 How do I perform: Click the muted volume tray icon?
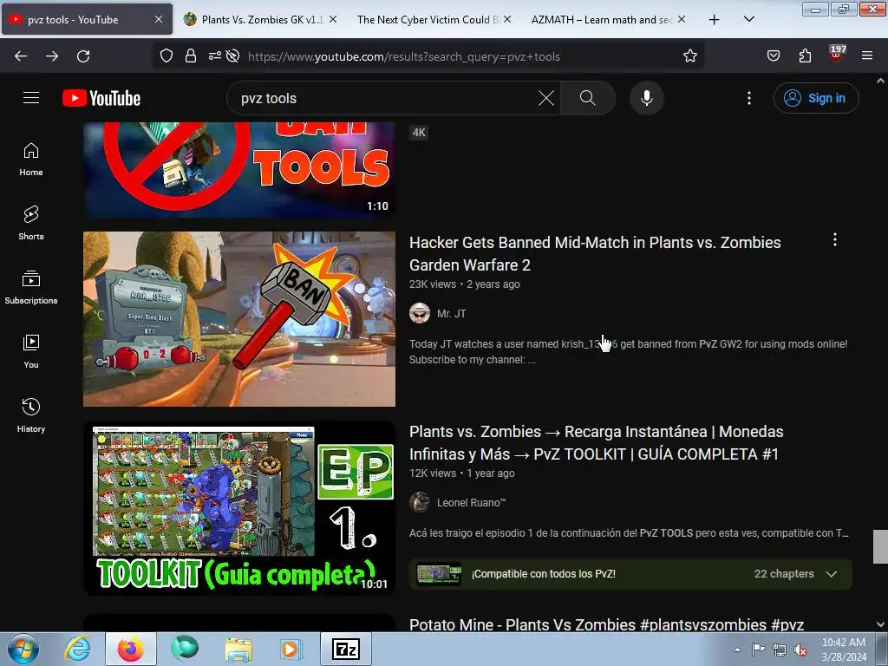(x=800, y=650)
